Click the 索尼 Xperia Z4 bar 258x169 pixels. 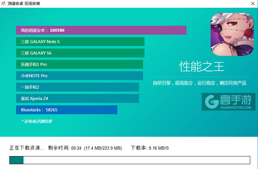click(x=77, y=98)
